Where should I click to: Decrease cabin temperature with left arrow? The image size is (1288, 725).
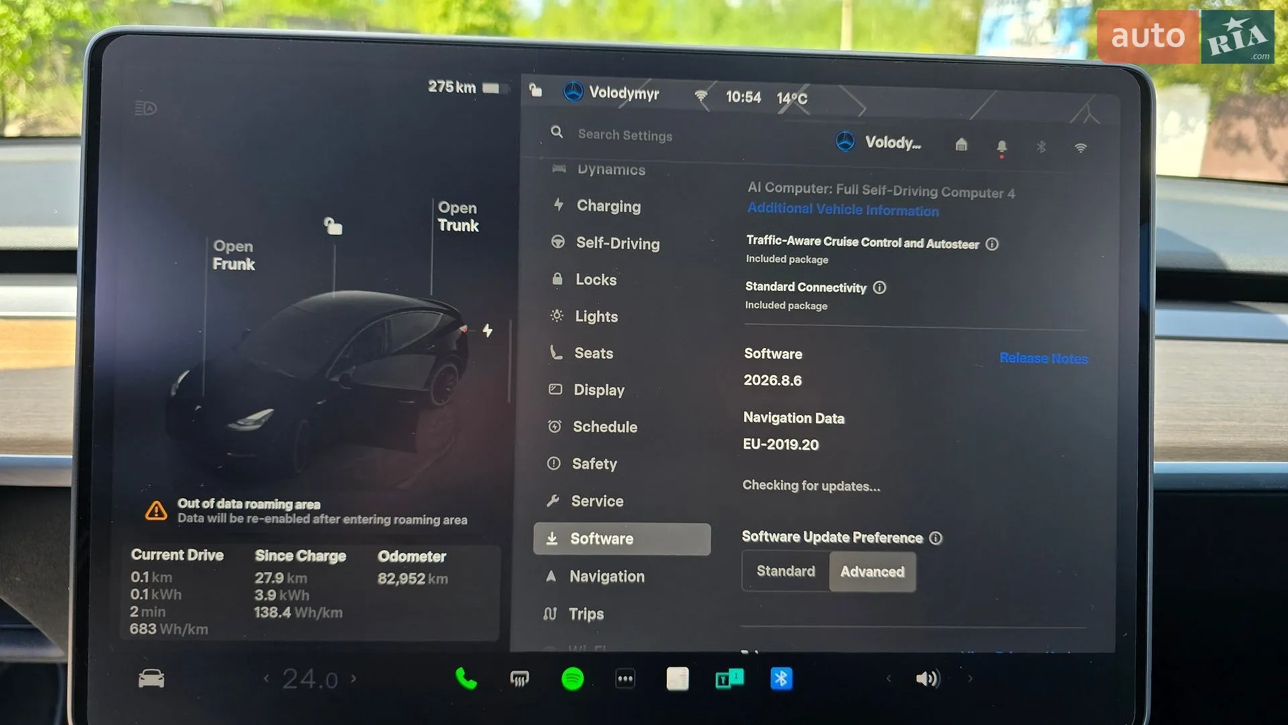(266, 678)
